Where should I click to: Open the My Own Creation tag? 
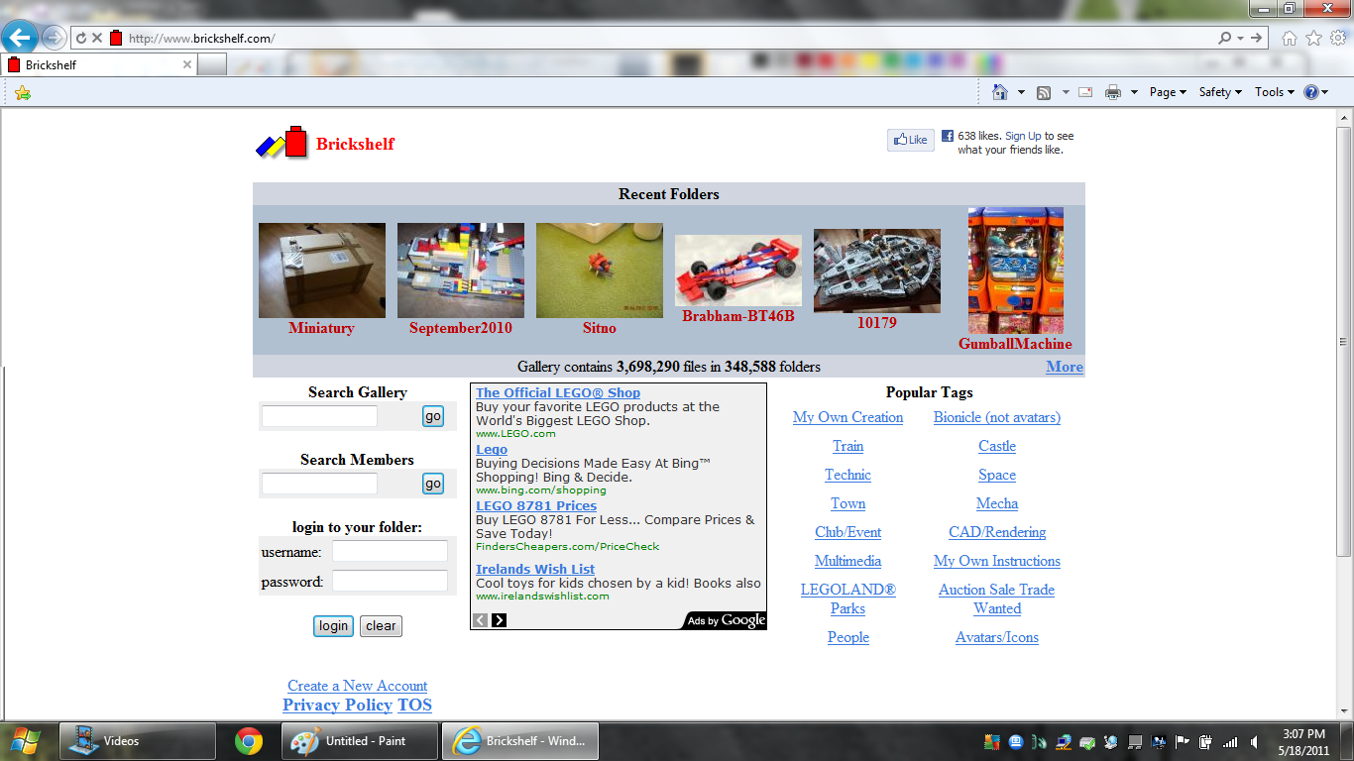pyautogui.click(x=847, y=417)
